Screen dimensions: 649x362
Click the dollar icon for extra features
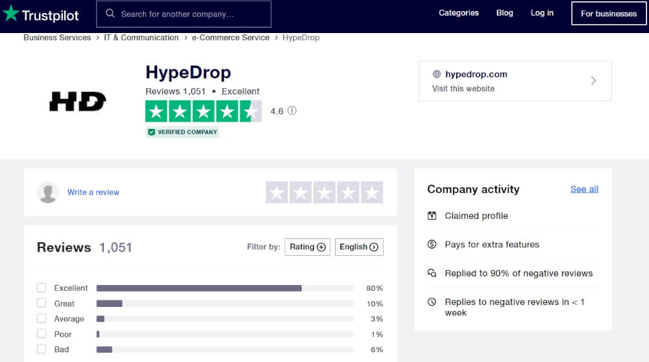[x=432, y=244]
